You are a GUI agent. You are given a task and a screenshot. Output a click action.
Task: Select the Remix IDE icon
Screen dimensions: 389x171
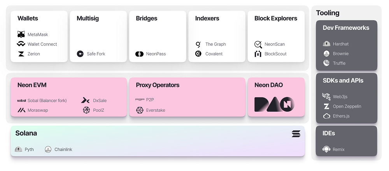click(326, 149)
